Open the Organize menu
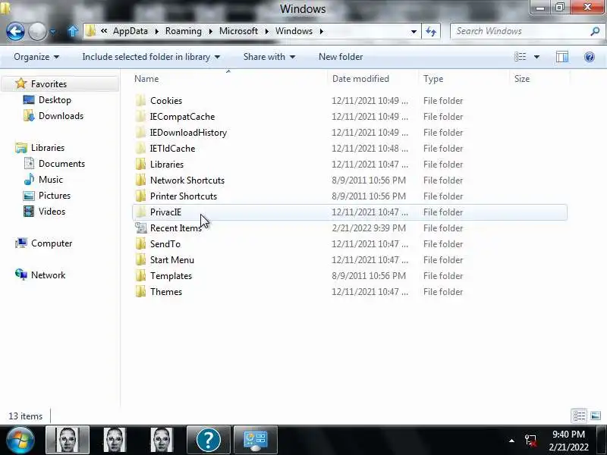Viewport: 607px width, 455px height. pyautogui.click(x=36, y=57)
